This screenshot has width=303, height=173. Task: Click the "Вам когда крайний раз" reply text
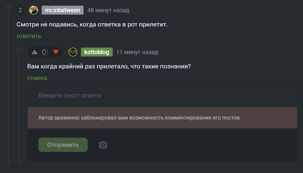tap(109, 66)
